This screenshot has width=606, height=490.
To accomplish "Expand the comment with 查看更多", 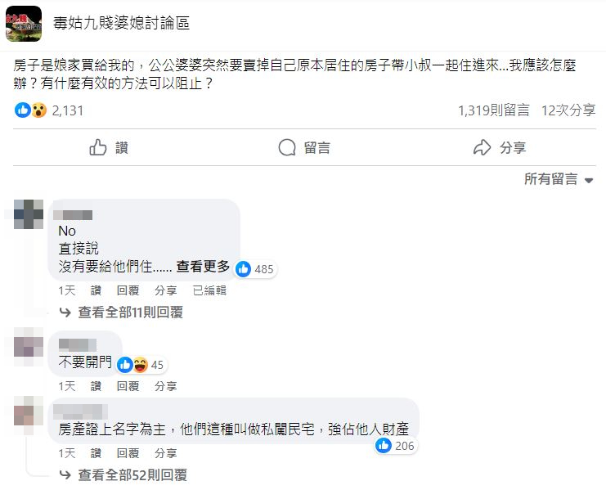I will tap(203, 267).
